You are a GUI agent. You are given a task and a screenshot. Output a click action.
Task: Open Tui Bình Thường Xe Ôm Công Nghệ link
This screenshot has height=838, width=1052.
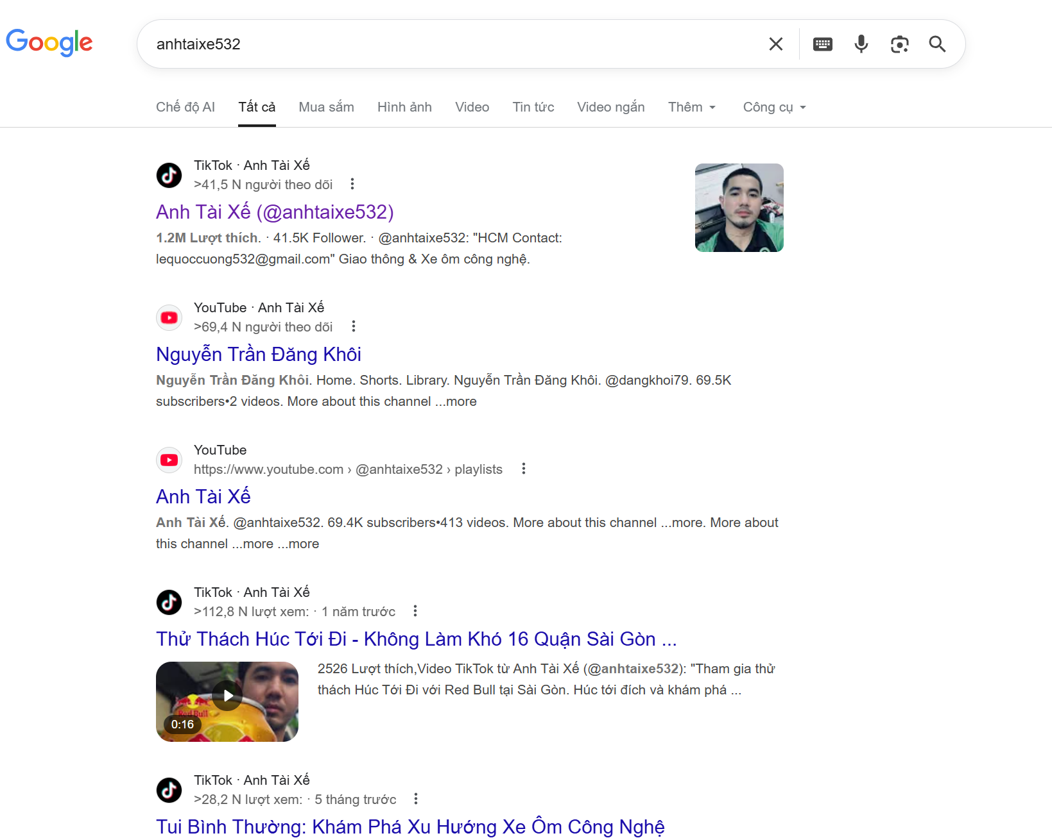tap(410, 827)
